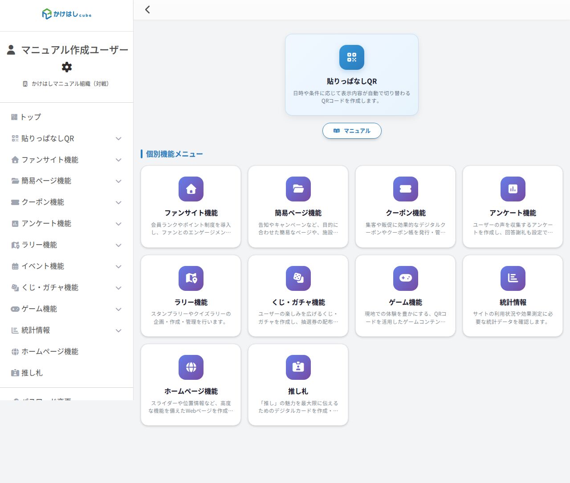Click the ラリー機能 card map icon
Screen dimensions: 570x483
191,278
